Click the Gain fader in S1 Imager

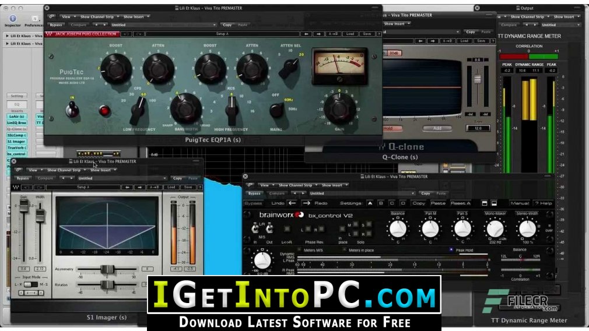pyautogui.click(x=24, y=206)
